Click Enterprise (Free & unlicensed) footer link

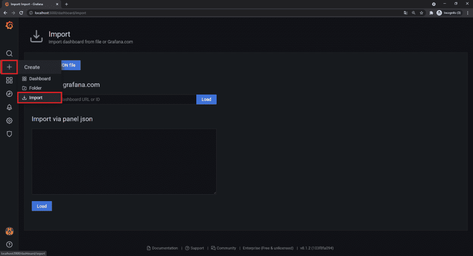point(268,248)
